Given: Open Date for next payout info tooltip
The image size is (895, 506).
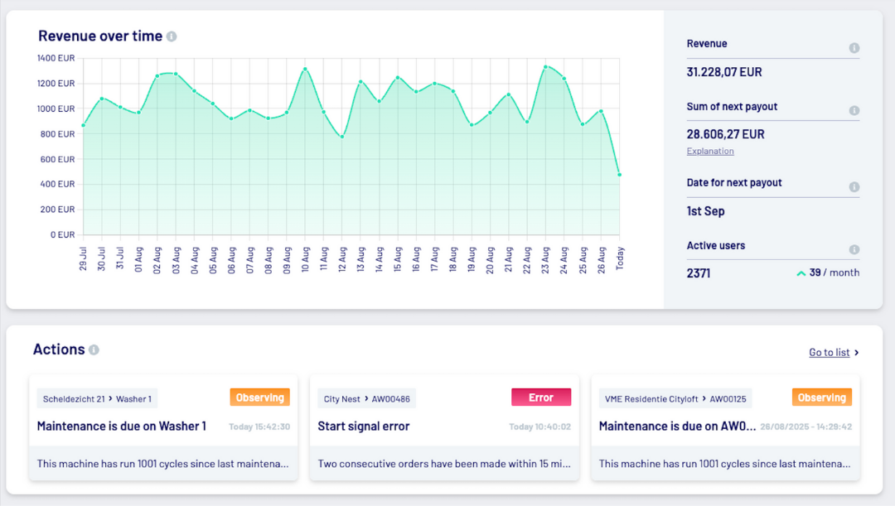Looking at the screenshot, I should (x=854, y=186).
